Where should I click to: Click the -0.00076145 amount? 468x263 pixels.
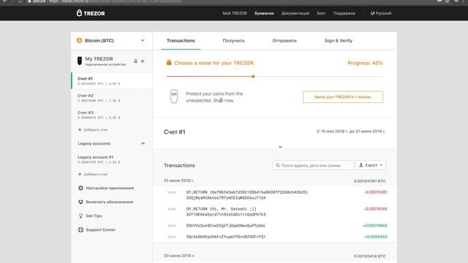pyautogui.click(x=375, y=209)
